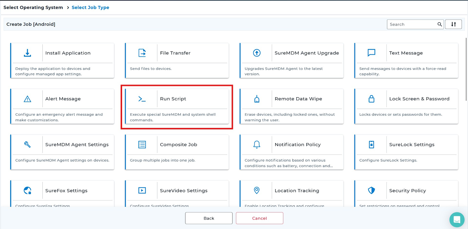Select the Run Script terminal icon
This screenshot has height=229, width=468.
(142, 99)
